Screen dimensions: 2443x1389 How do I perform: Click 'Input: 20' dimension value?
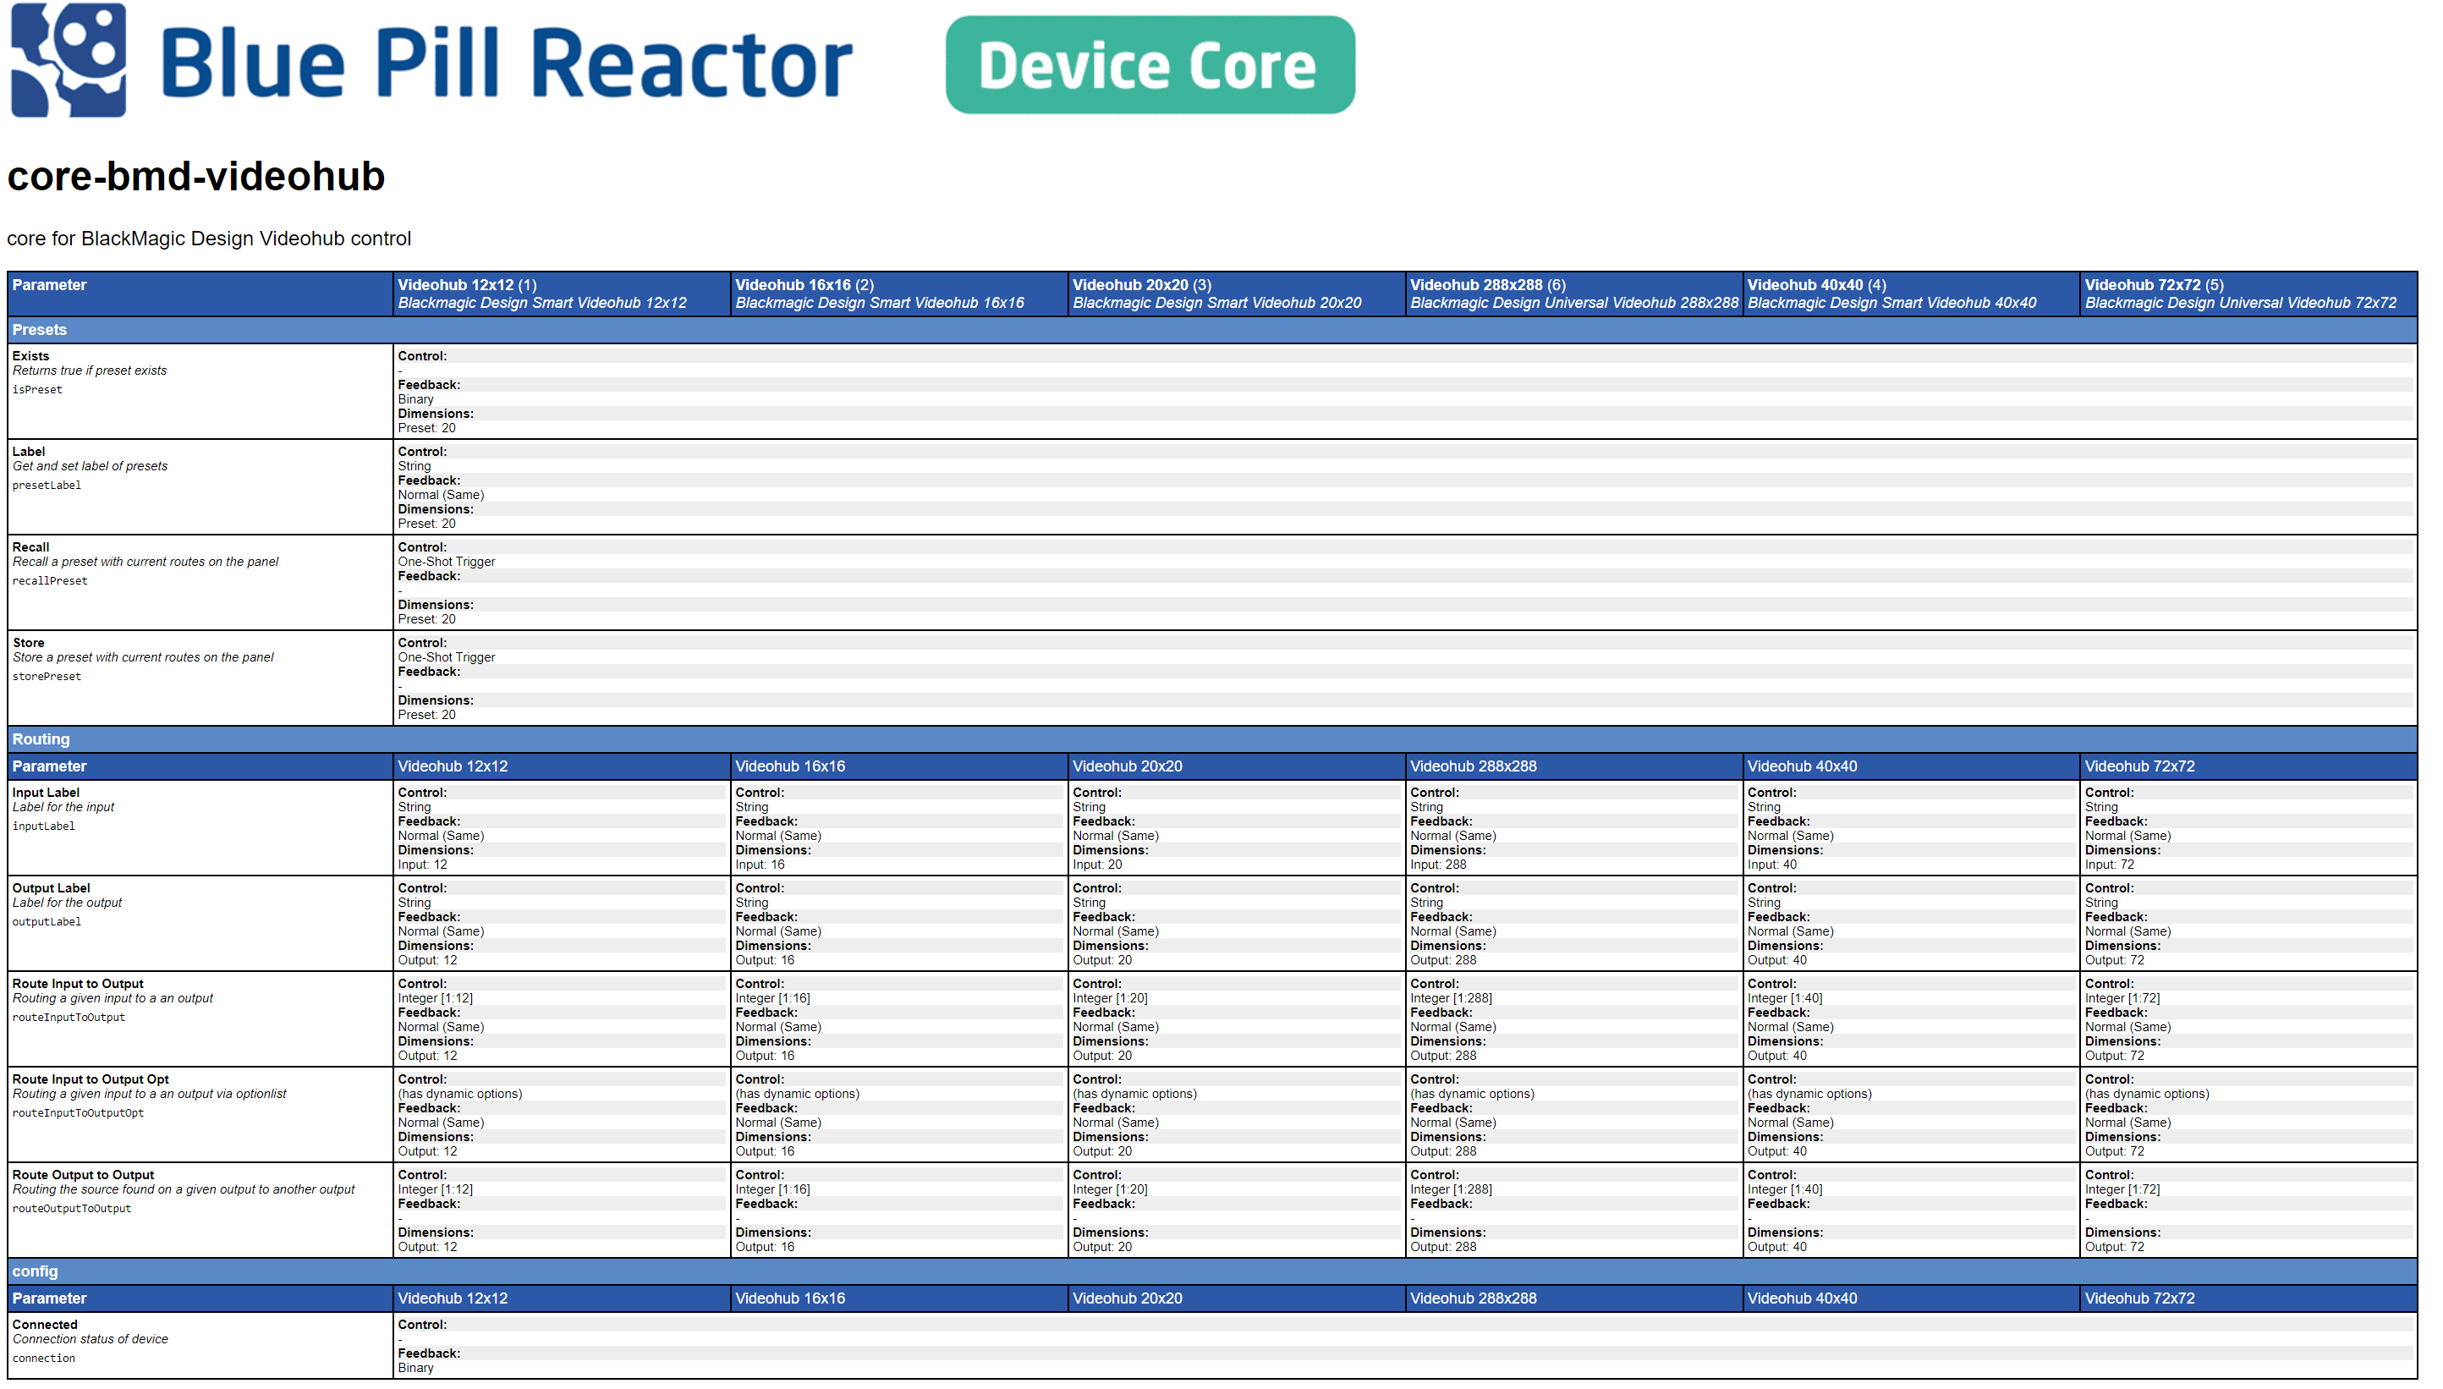(1098, 865)
